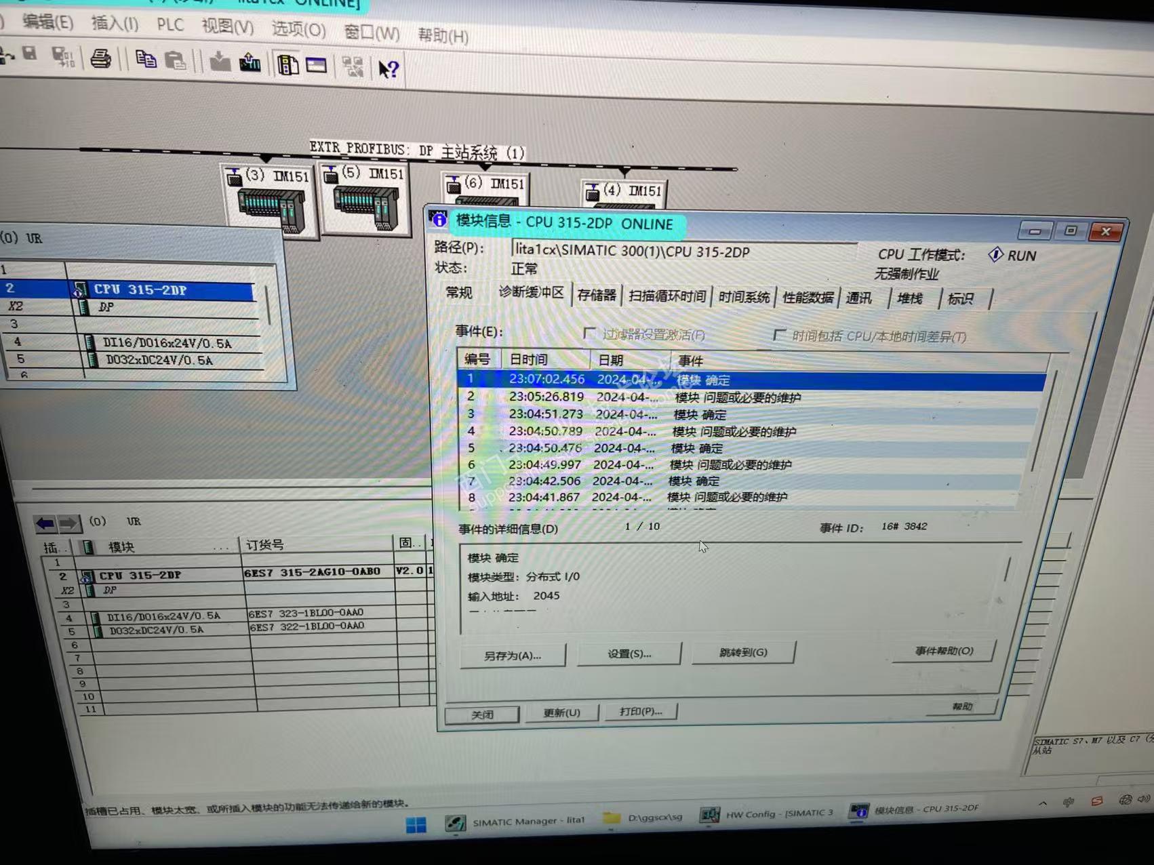The image size is (1154, 865).
Task: Activate the context help arrow-question icon
Action: click(x=389, y=69)
